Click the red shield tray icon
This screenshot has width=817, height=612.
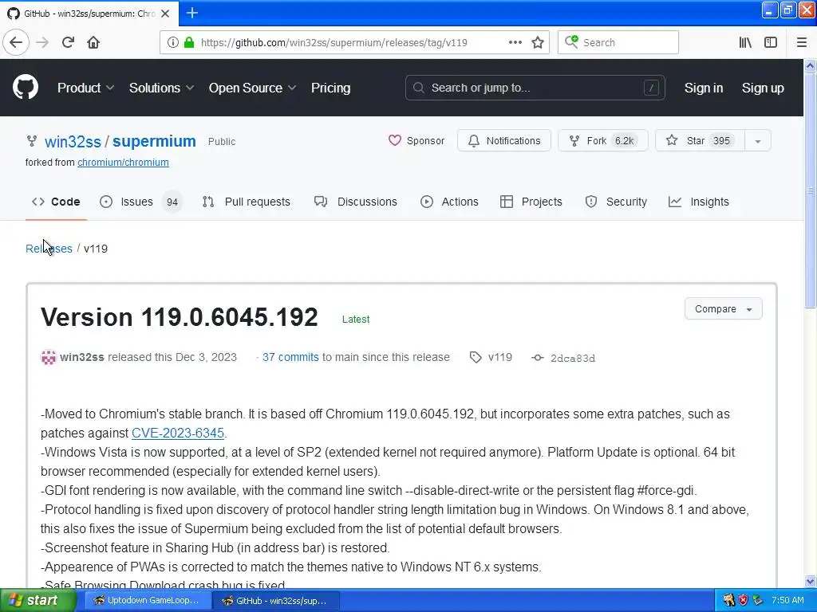[743, 600]
